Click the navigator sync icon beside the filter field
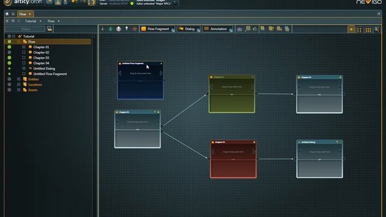This screenshot has width=386, height=217. coord(49,29)
